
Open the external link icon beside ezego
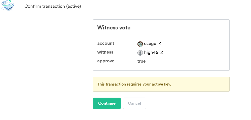tap(159, 44)
